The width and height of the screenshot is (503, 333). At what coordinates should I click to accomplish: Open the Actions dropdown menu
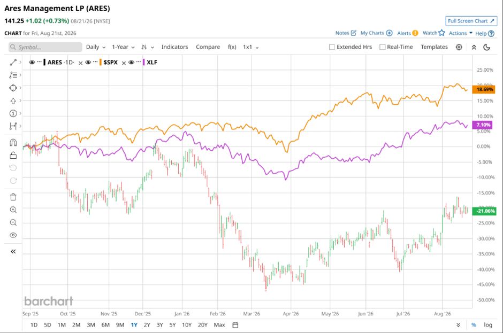460,33
